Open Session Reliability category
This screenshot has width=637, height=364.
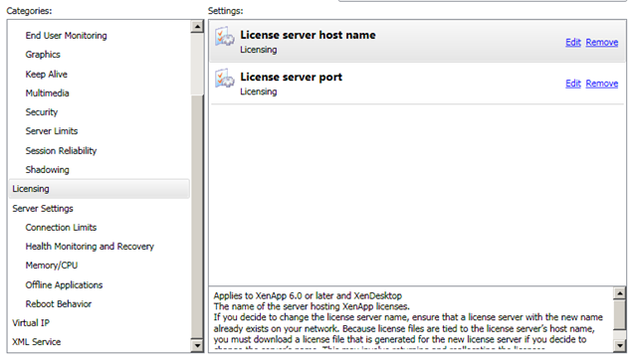click(61, 150)
